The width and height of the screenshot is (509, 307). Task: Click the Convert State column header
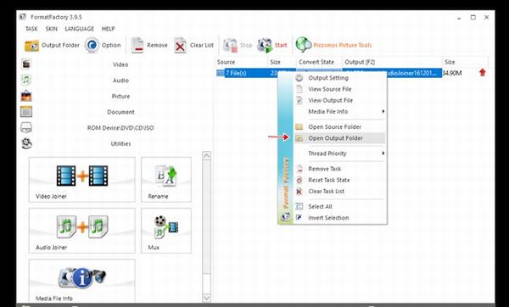click(319, 62)
